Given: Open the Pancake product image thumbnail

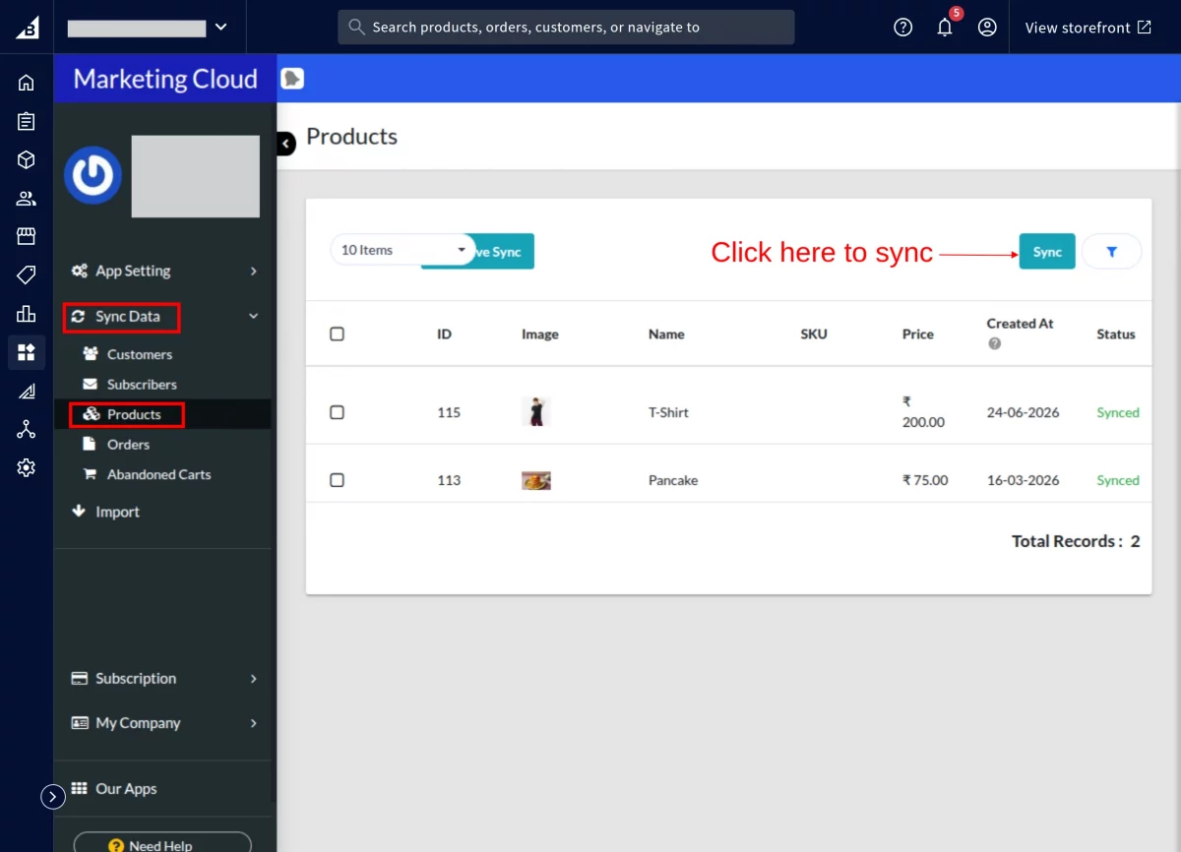Looking at the screenshot, I should coord(535,480).
